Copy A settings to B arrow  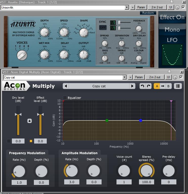tap(163, 86)
